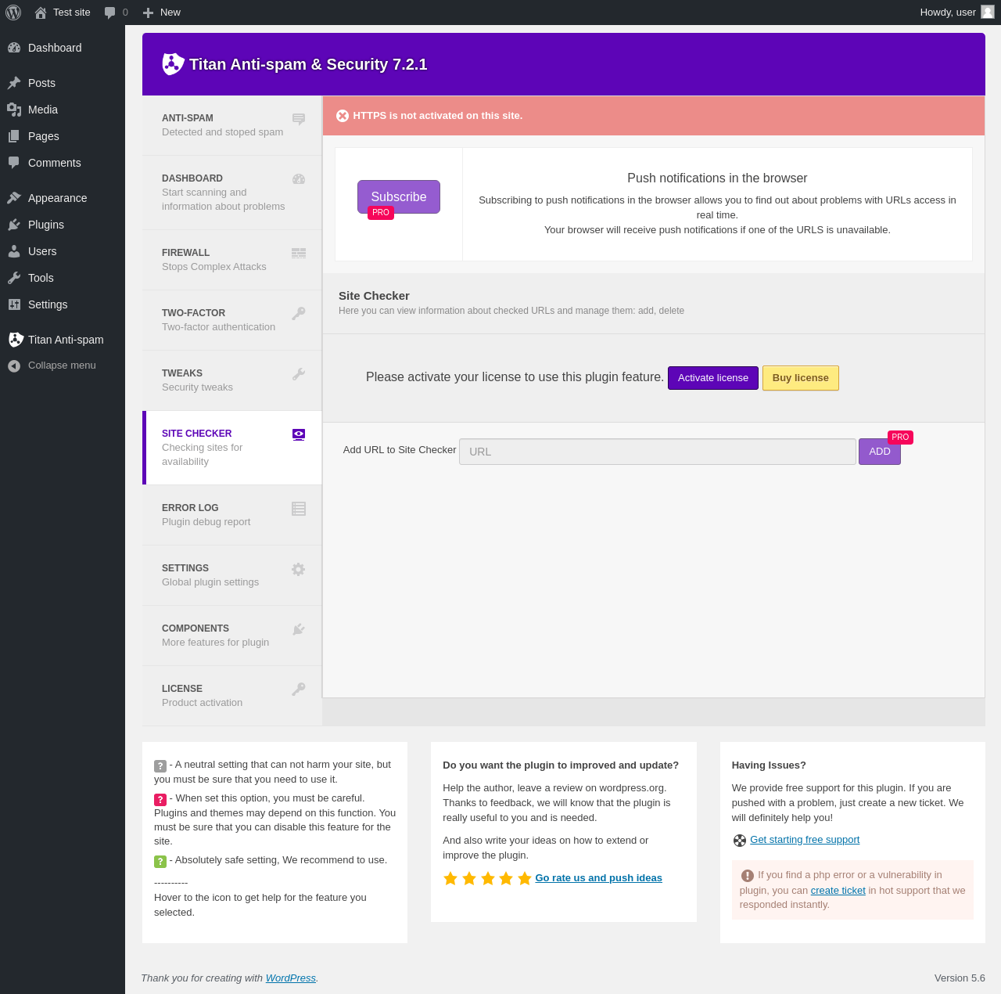The height and width of the screenshot is (994, 1001).
Task: Select the Site Checker tab
Action: coord(232,448)
